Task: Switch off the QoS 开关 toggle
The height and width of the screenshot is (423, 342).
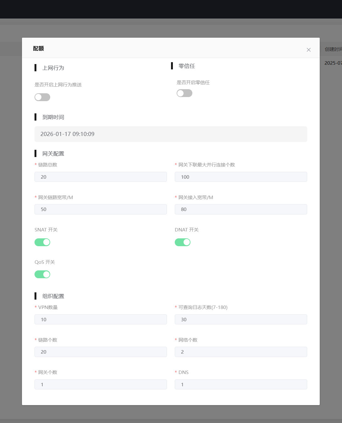Action: click(x=42, y=274)
